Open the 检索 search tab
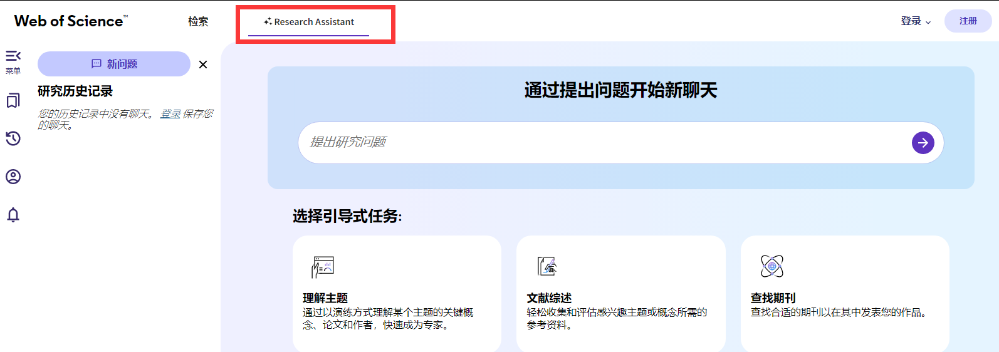Image resolution: width=999 pixels, height=352 pixels. point(198,21)
